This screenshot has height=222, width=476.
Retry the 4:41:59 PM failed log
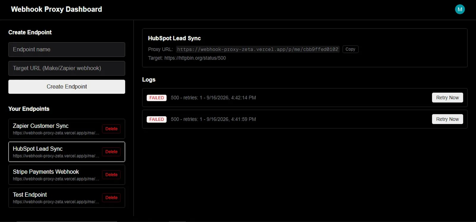(447, 119)
